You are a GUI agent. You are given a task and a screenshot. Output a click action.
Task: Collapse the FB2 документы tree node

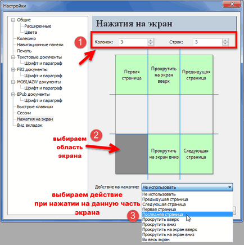tap(13, 69)
